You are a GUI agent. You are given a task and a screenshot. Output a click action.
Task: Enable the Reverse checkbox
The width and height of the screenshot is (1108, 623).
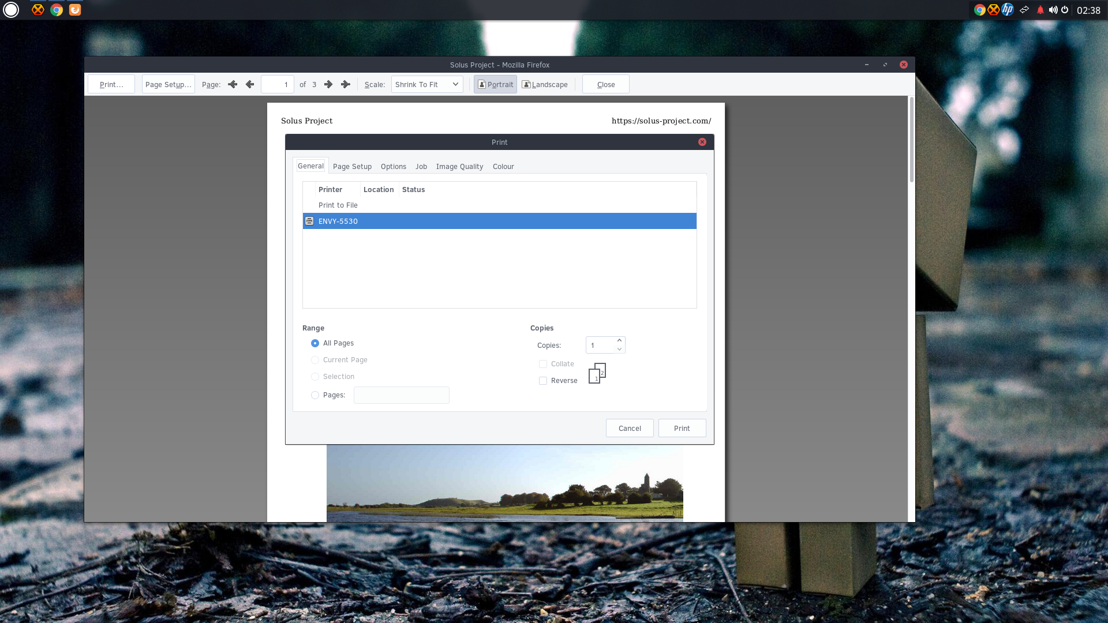[x=543, y=381]
